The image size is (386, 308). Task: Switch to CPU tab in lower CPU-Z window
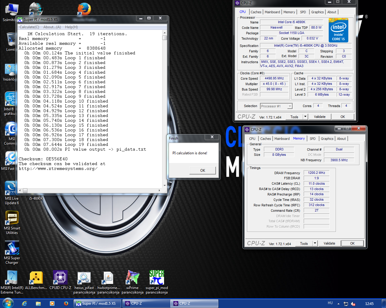pos(252,139)
